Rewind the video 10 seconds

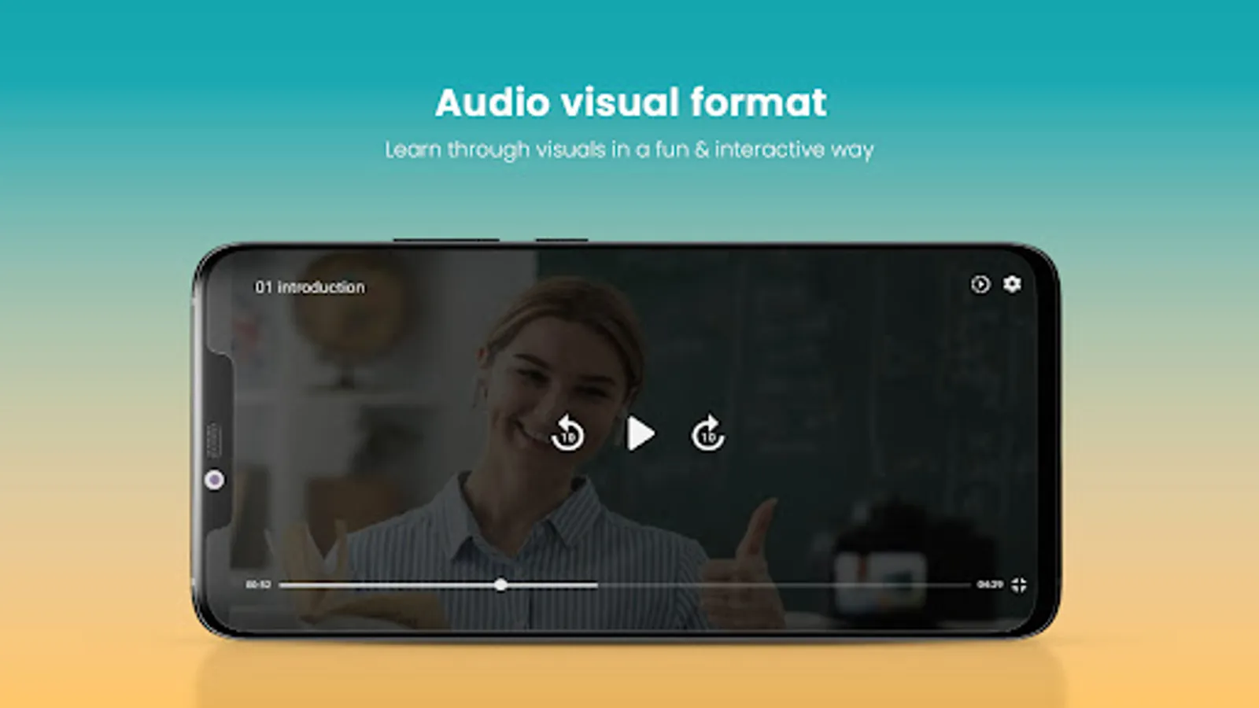click(567, 433)
